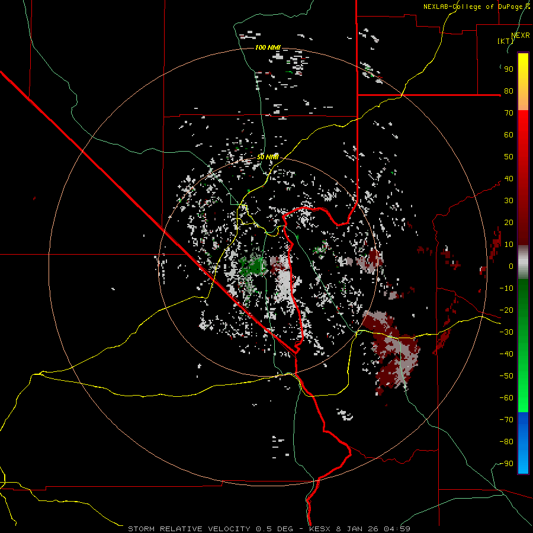Viewport: 533px width, 533px height.
Task: Click the "NEXLAB-College of DuPage" header text
Action: point(473,7)
